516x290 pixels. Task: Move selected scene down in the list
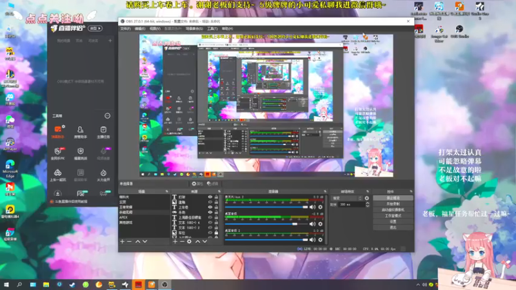[144, 242]
